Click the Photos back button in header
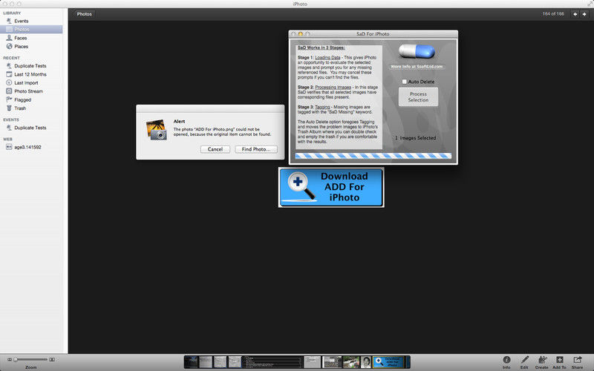Viewport: 594px width, 371px height. 84,14
